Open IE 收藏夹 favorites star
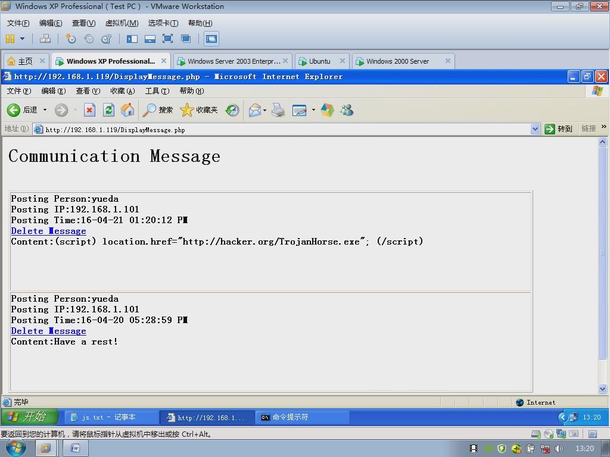 [199, 110]
